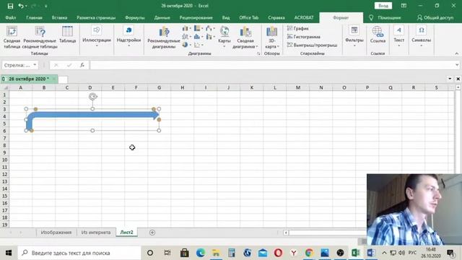Select column D header

tap(90, 87)
